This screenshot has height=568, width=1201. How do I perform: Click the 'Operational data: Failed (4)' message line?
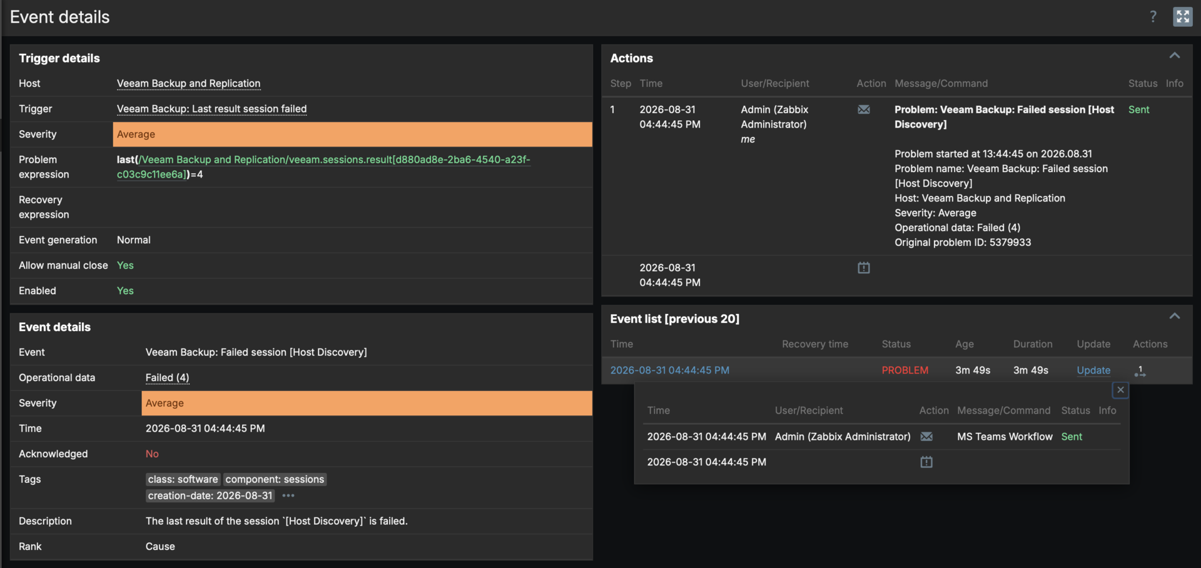pos(957,228)
